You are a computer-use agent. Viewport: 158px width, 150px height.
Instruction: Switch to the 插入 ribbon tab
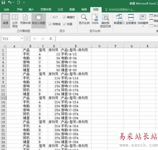coord(31,9)
